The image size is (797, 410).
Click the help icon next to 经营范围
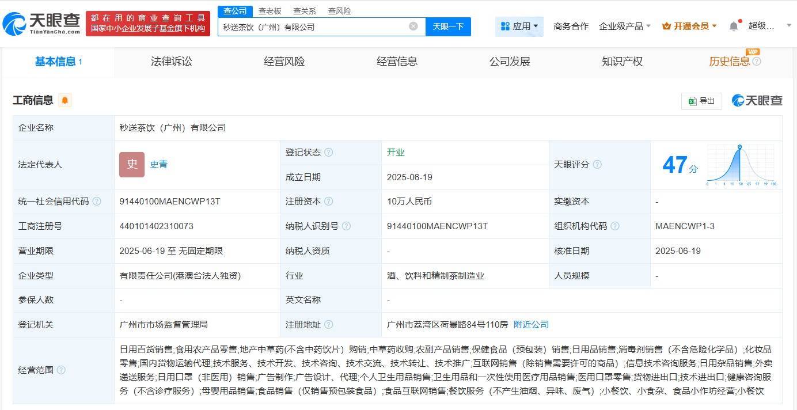point(61,370)
